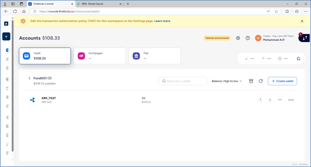Open browser settings and more menu

(305, 12)
